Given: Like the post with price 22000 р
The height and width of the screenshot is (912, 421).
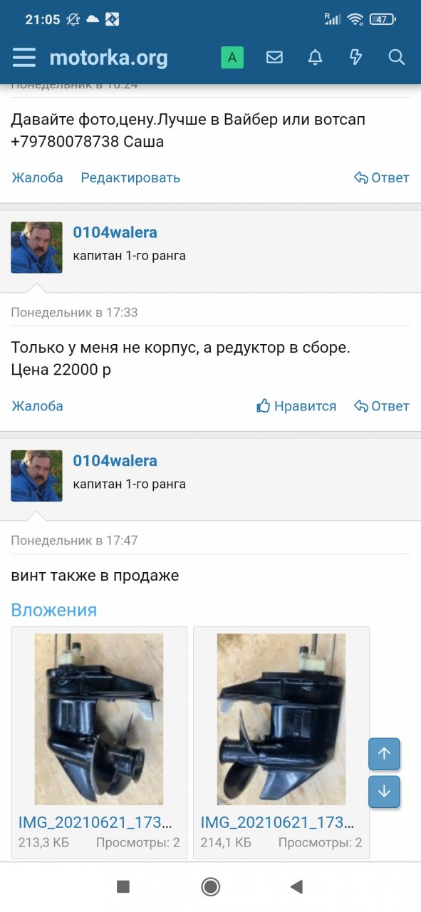Looking at the screenshot, I should pos(296,406).
